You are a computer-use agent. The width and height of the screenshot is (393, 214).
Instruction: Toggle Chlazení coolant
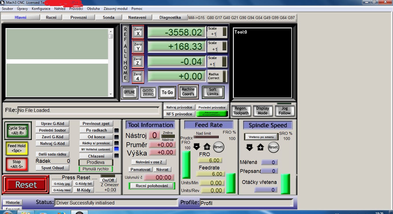97,156
